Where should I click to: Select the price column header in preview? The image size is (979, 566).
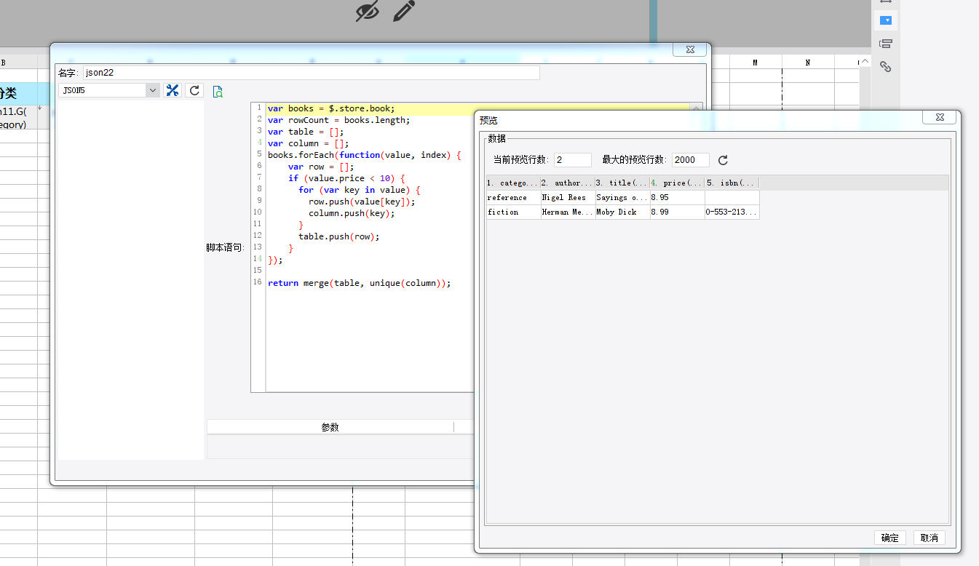click(677, 183)
